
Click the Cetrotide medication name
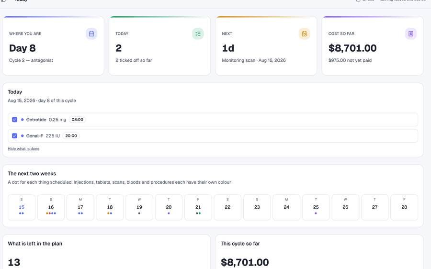(x=36, y=120)
